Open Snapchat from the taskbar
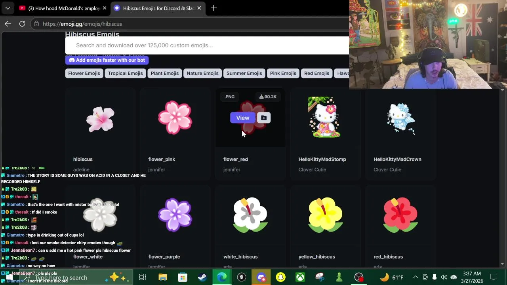Image resolution: width=507 pixels, height=285 pixels. pos(280,277)
